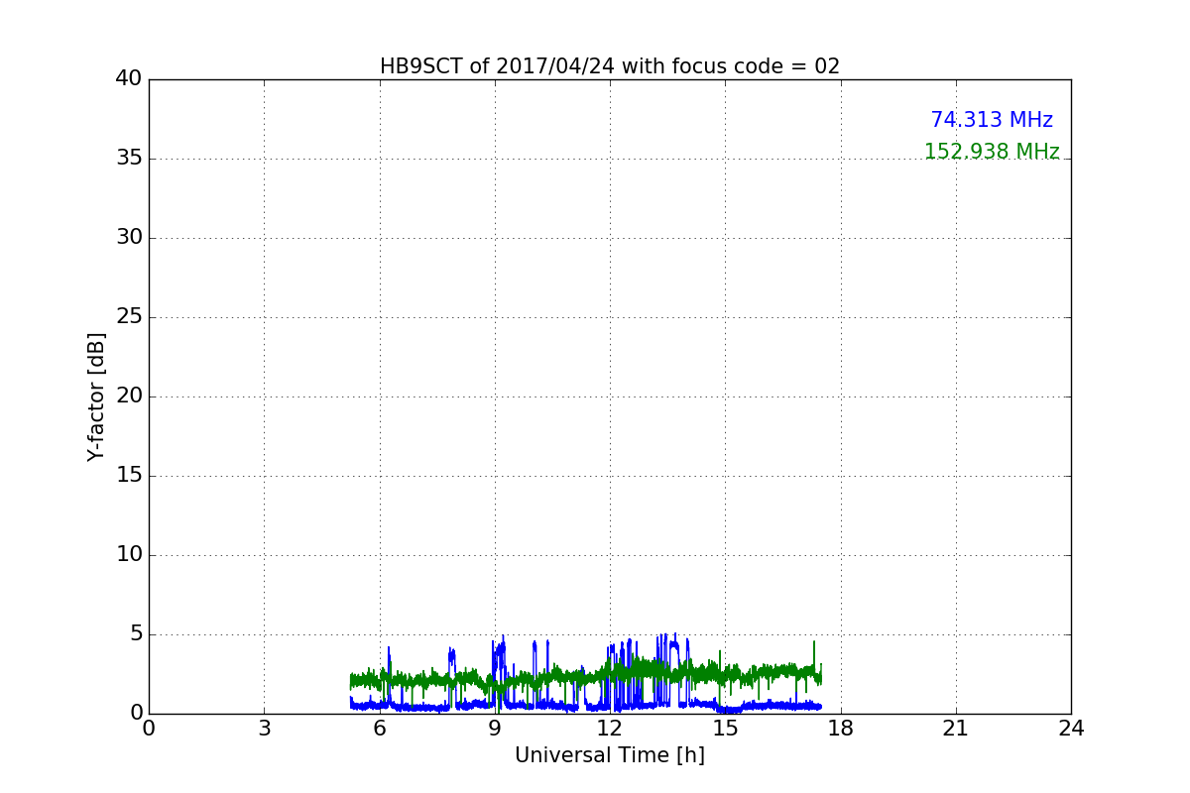Click the y-axis tick label '10'
The image size is (1190, 793).
coord(129,555)
